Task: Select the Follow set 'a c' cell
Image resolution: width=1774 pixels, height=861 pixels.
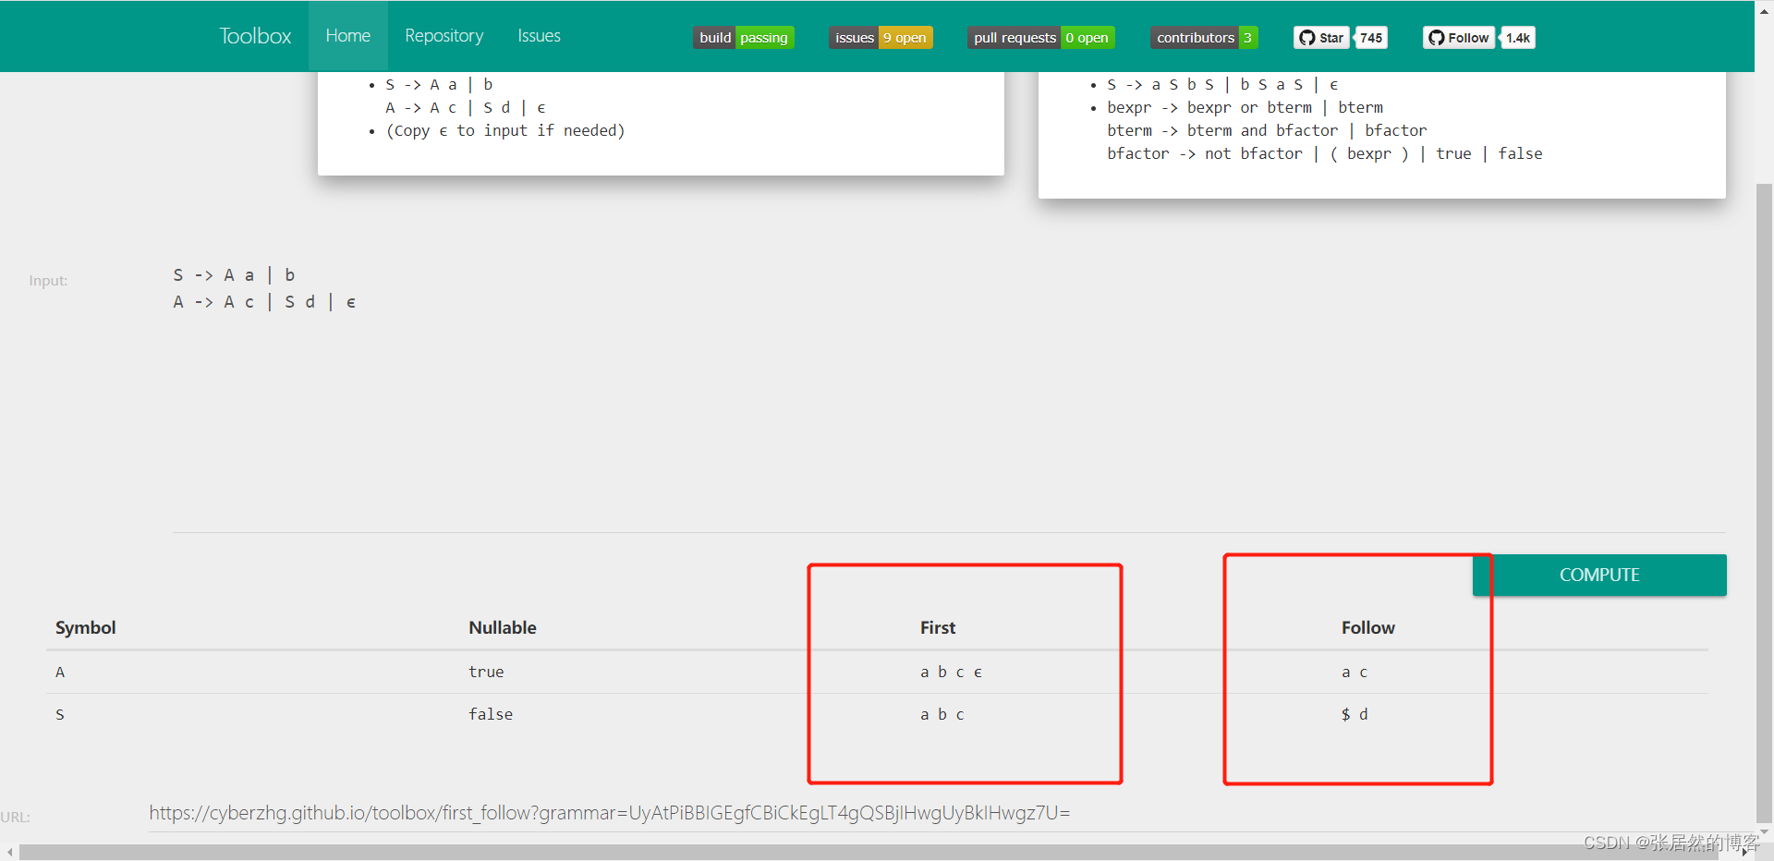Action: point(1355,672)
